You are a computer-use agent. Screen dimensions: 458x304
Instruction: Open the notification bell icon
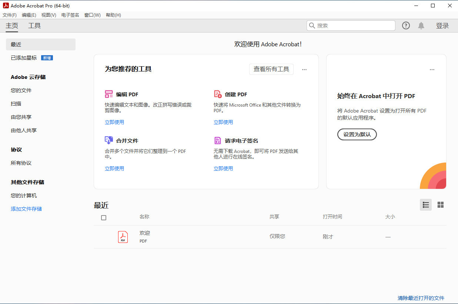[421, 25]
